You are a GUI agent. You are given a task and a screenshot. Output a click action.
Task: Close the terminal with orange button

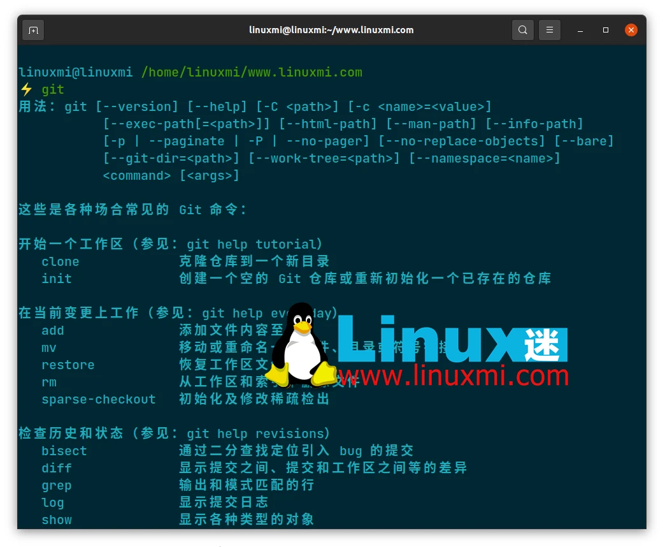(631, 30)
